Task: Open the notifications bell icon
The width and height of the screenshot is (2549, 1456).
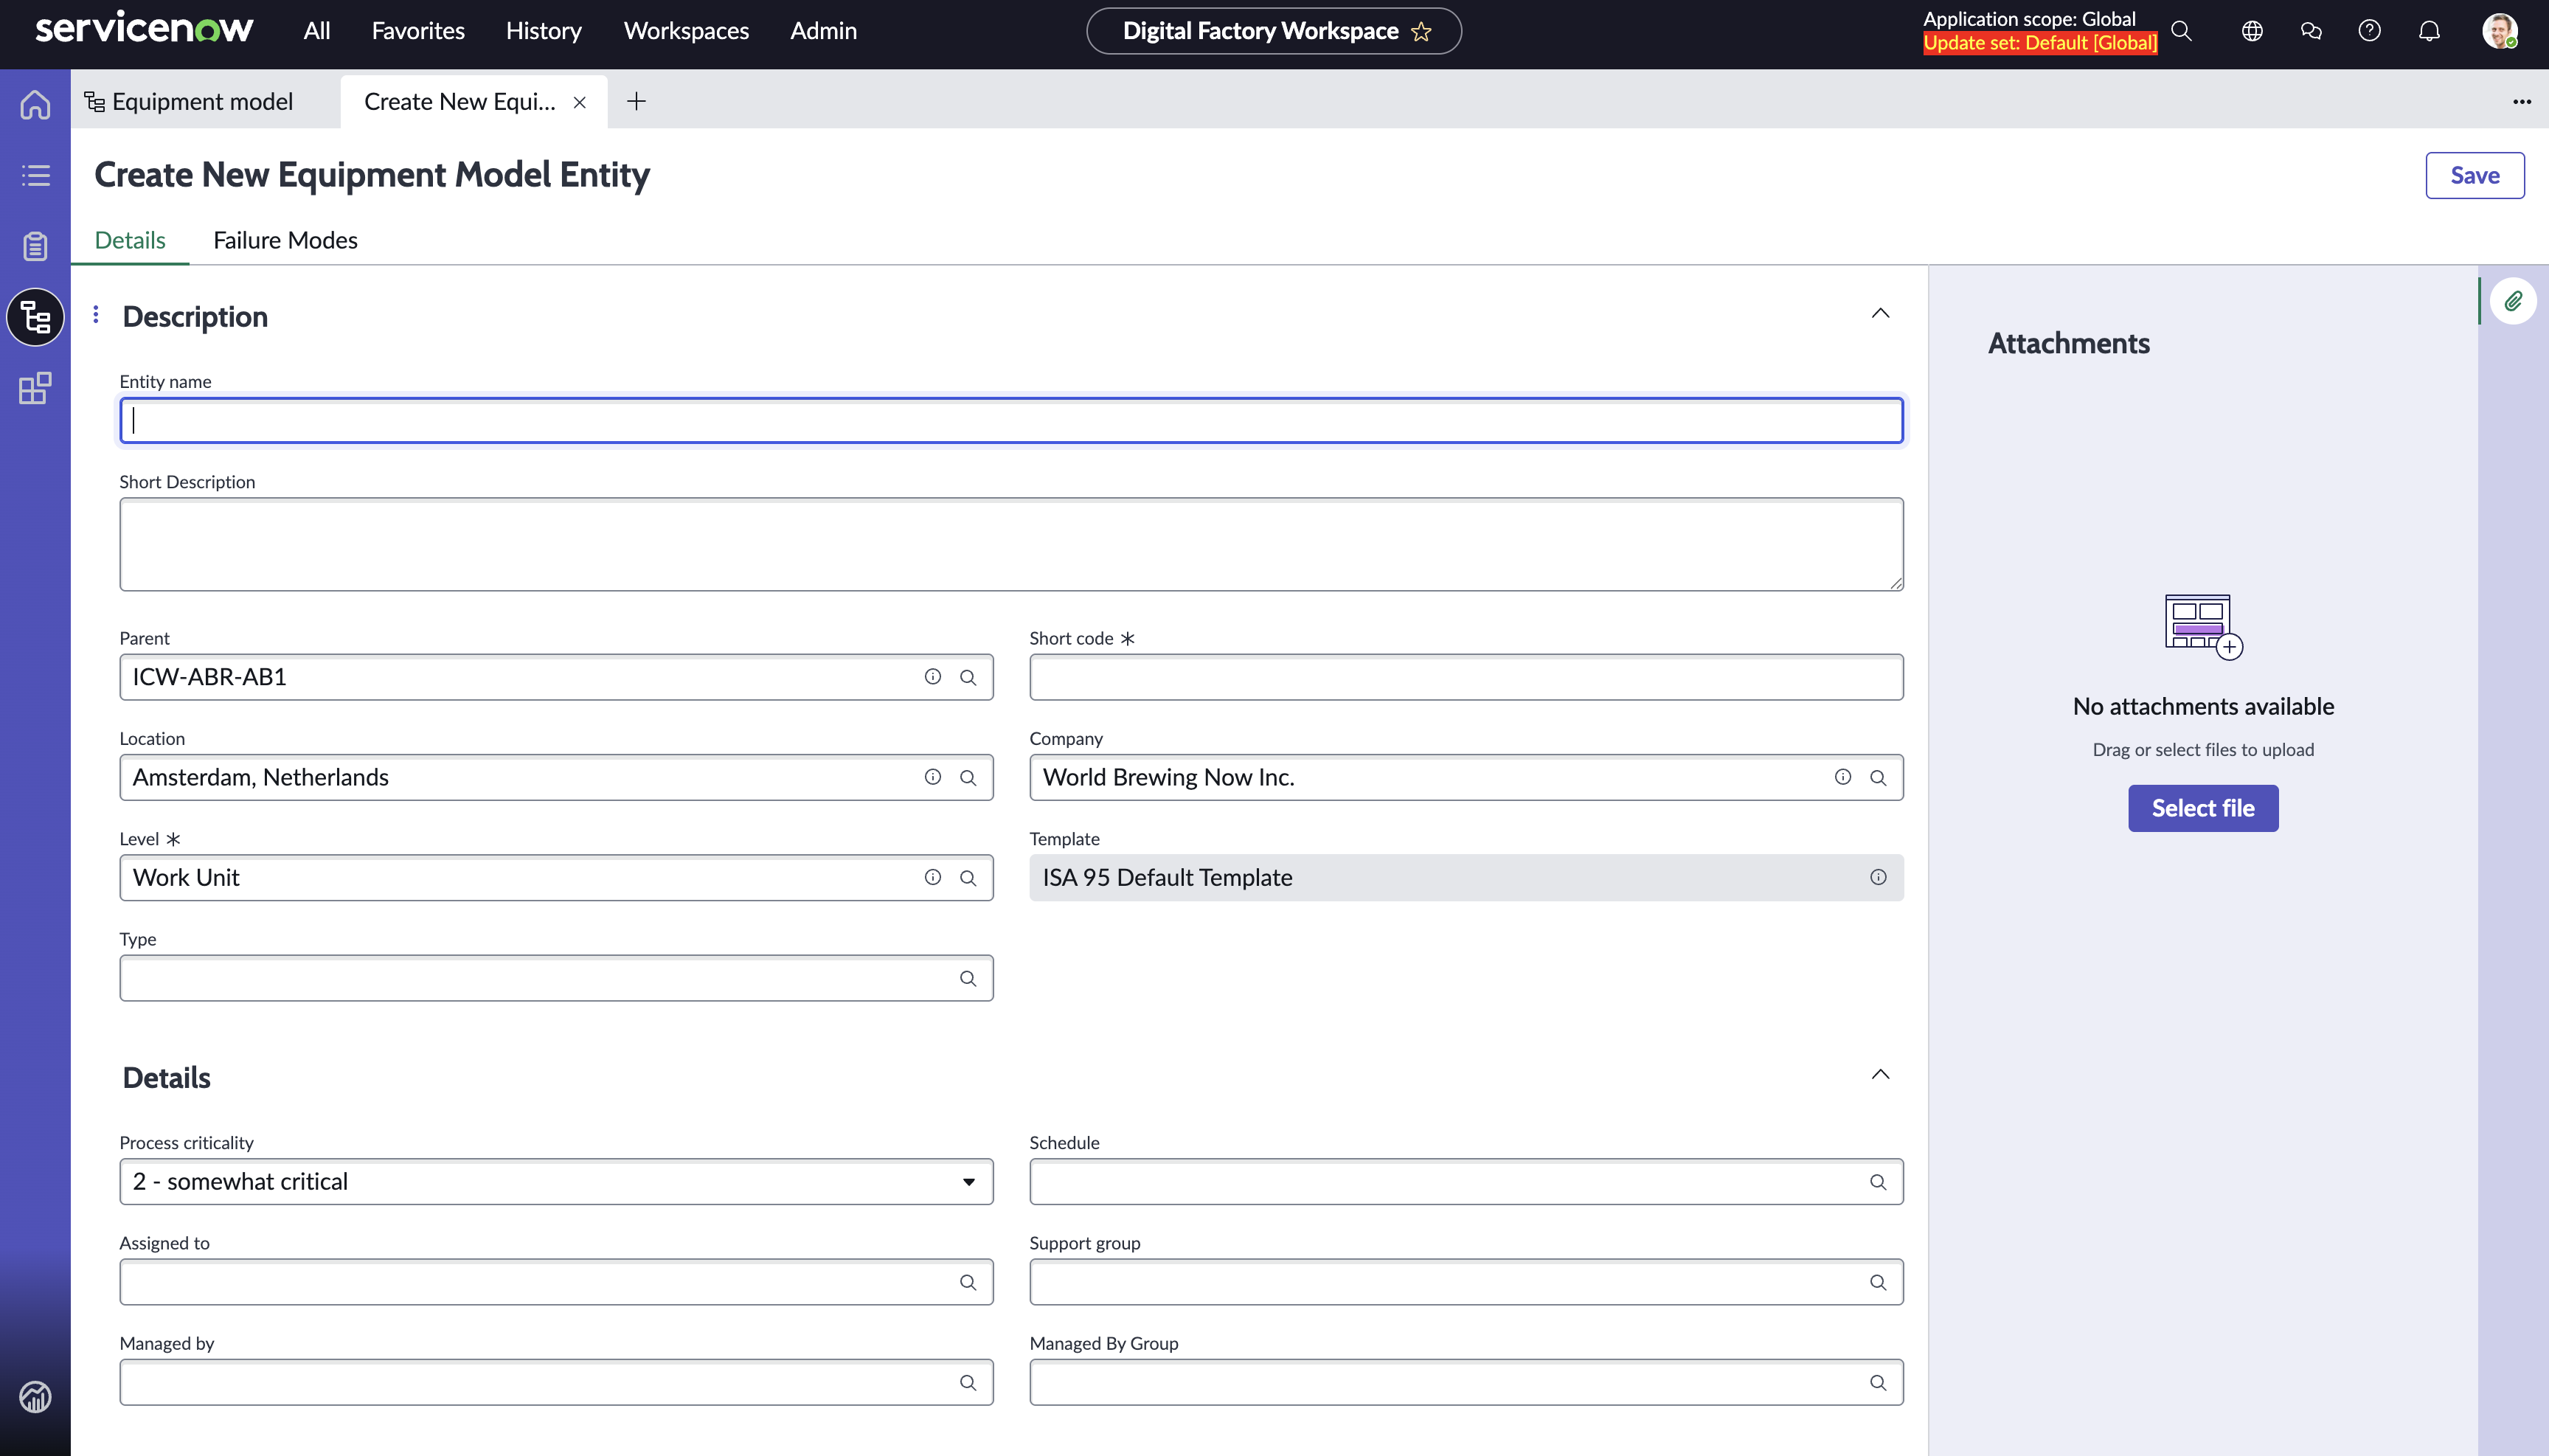Action: pos(2429,31)
